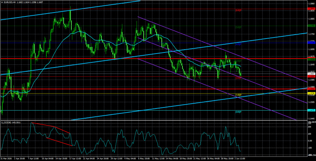The height and width of the screenshot is (161, 316).
Task: Select the yellow 1.1536 price tag
Action: point(311,93)
